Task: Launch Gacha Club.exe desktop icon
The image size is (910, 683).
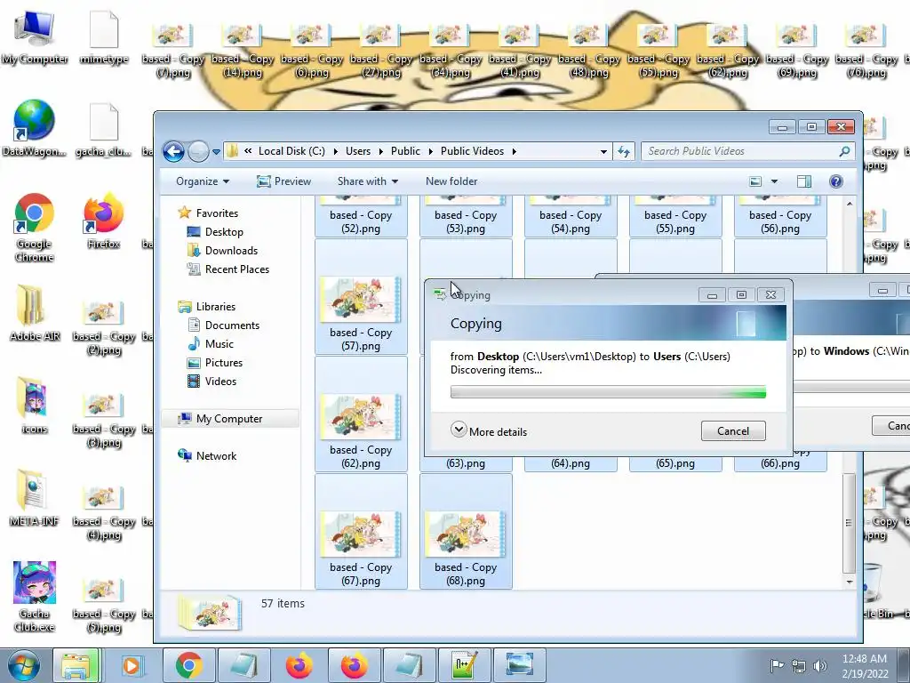Action: (35, 597)
